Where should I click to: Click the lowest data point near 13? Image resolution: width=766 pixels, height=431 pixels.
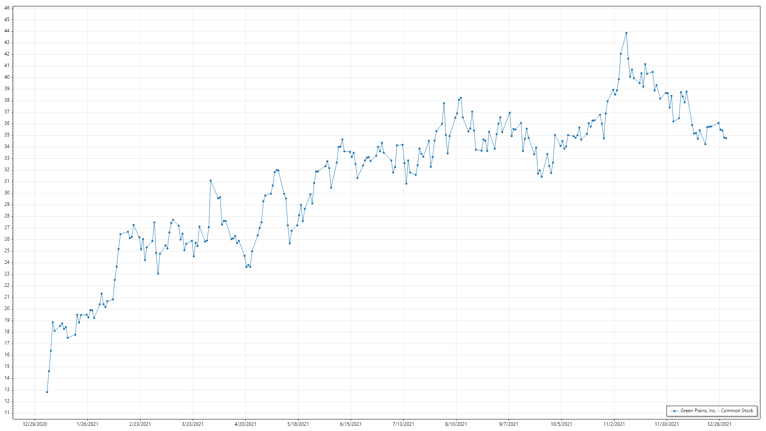pyautogui.click(x=47, y=392)
